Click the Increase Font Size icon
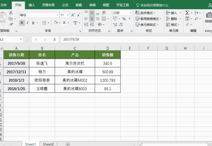The width and height of the screenshot is (212, 146). pyautogui.click(x=73, y=15)
